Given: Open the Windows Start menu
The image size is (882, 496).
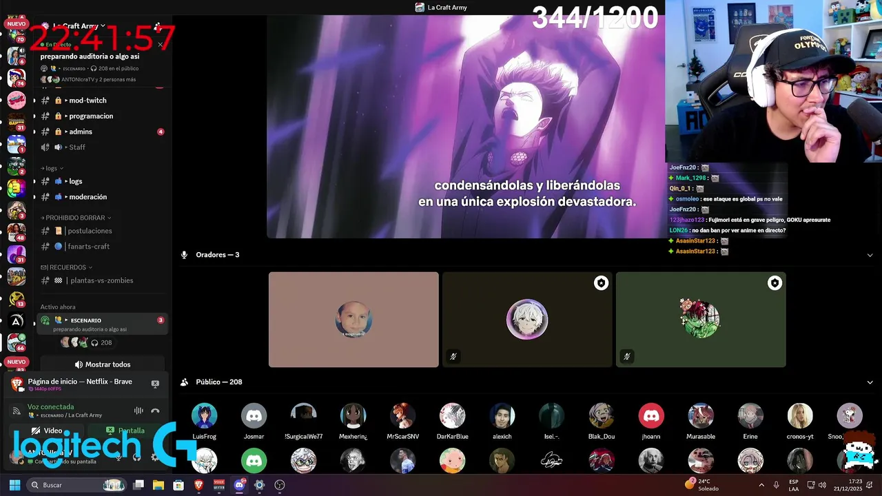Looking at the screenshot, I should coord(14,485).
